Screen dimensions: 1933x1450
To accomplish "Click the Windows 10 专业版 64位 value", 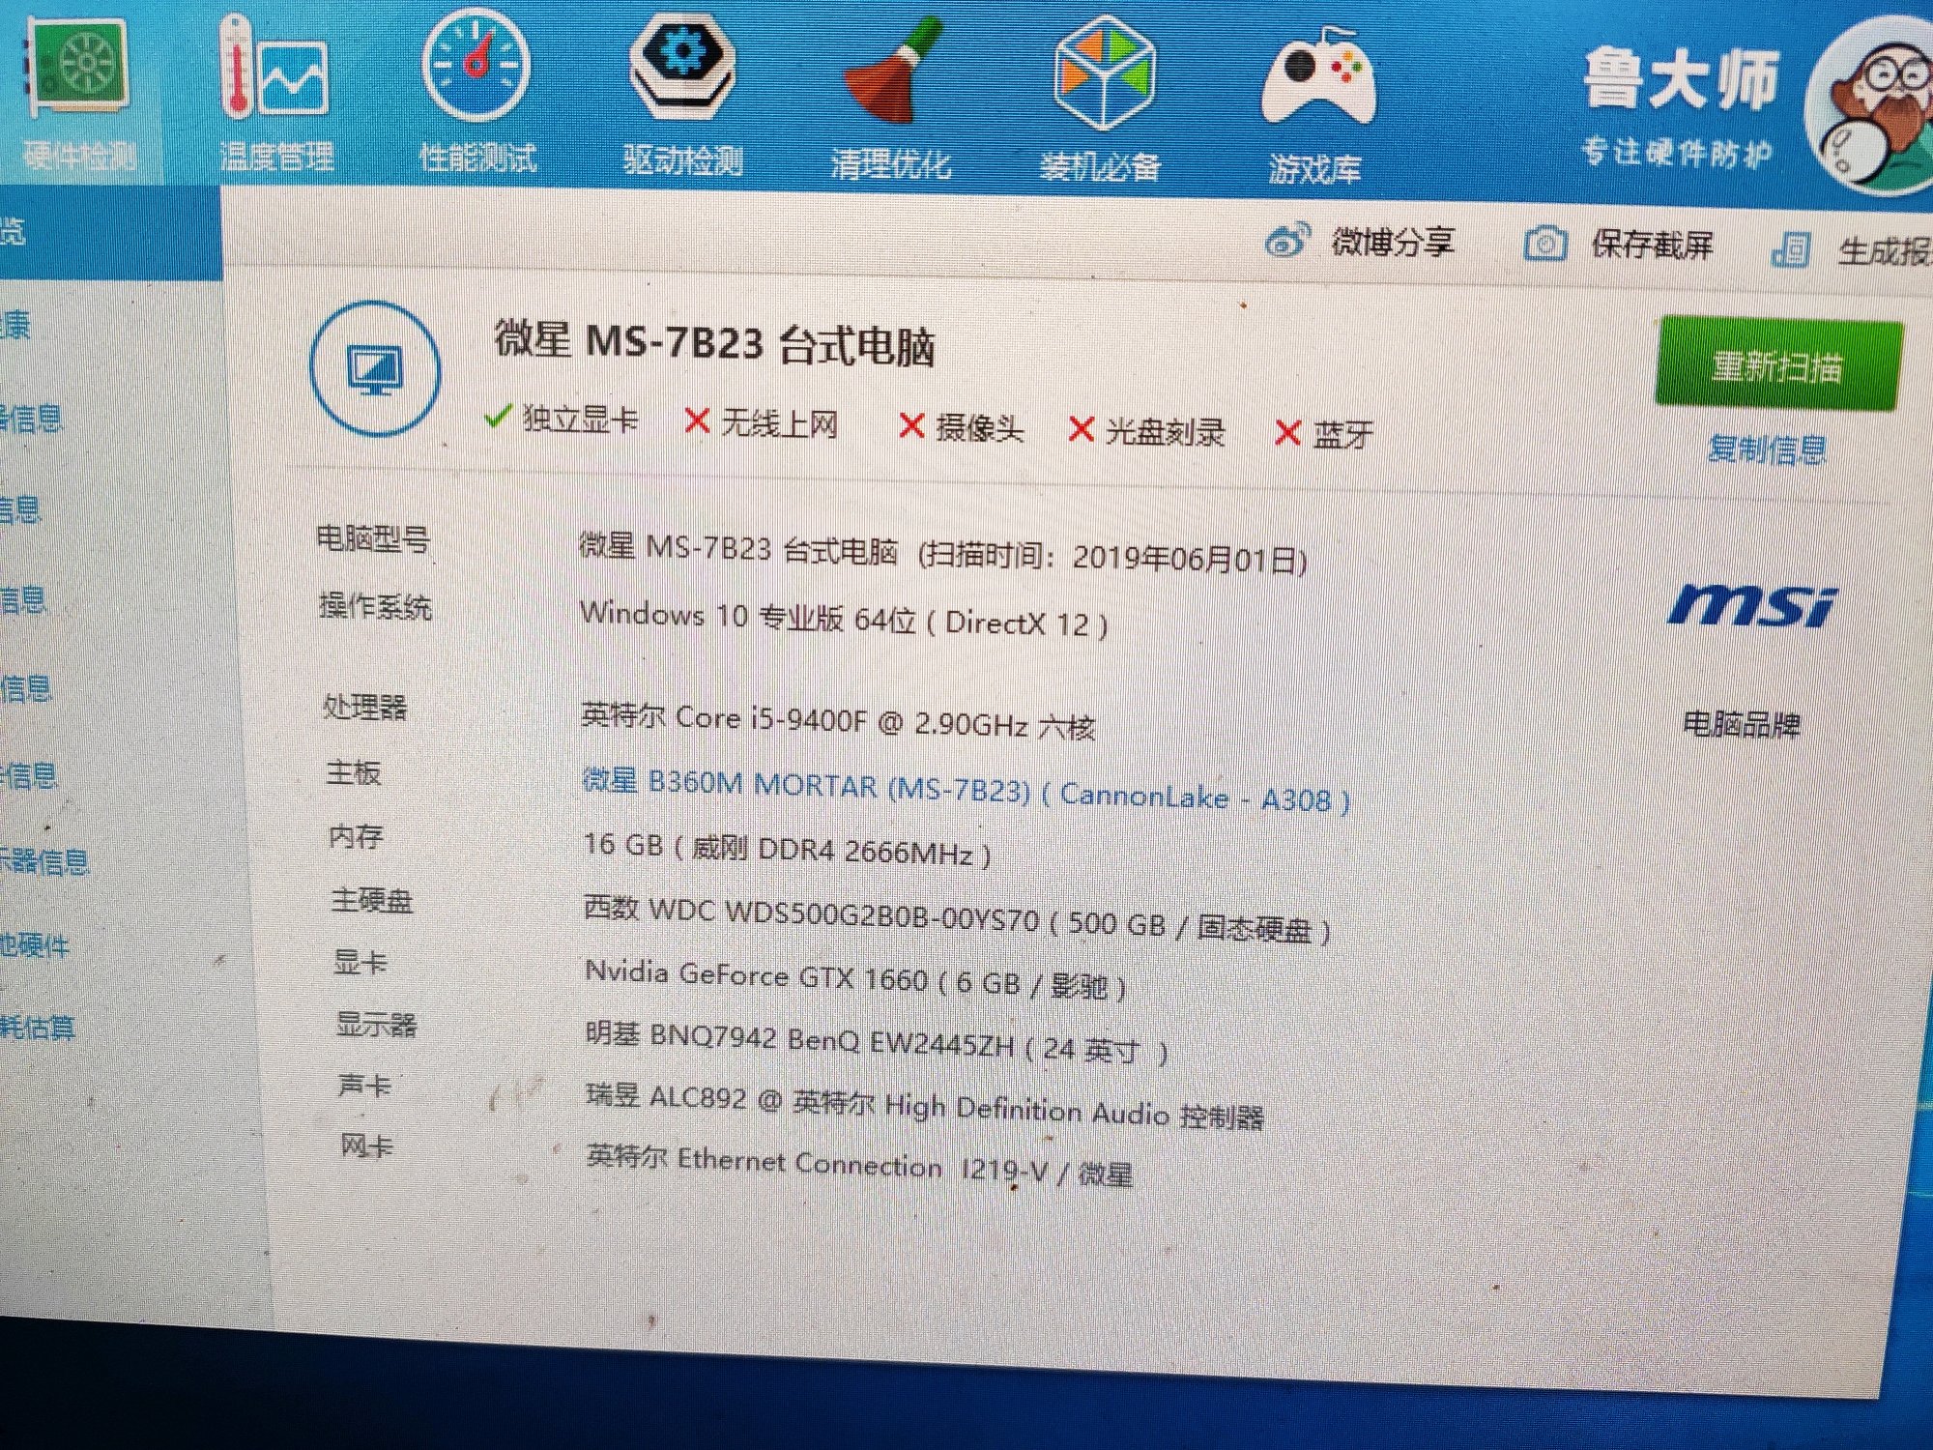I will pyautogui.click(x=844, y=619).
